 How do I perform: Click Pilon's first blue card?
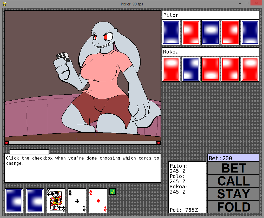pos(171,32)
